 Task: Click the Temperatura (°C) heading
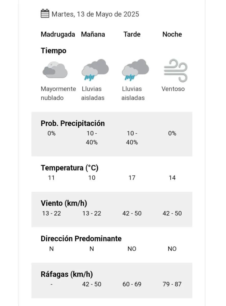(x=69, y=168)
